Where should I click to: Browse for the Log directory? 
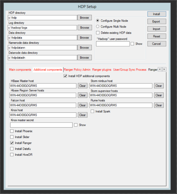click(x=85, y=28)
